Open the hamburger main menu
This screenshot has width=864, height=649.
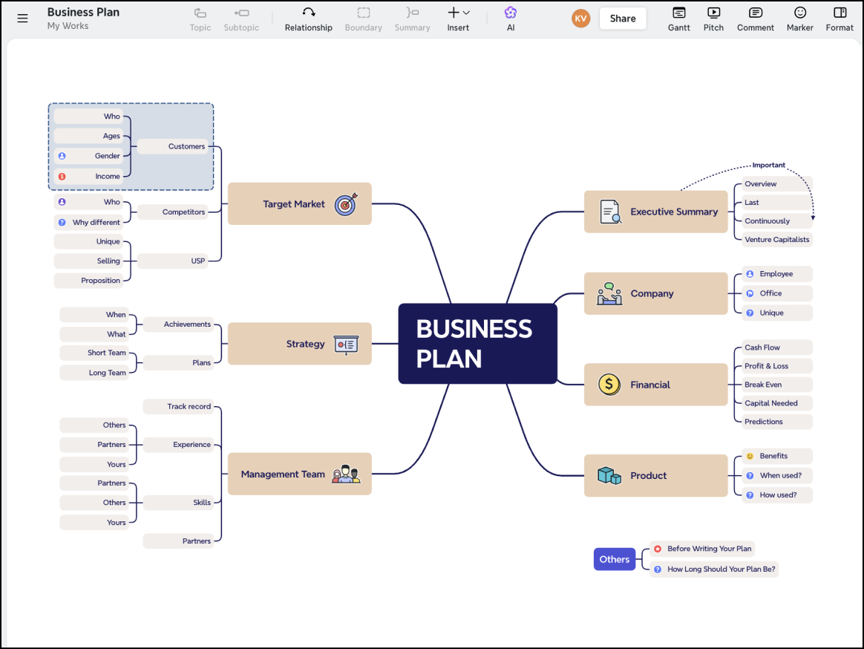(22, 19)
